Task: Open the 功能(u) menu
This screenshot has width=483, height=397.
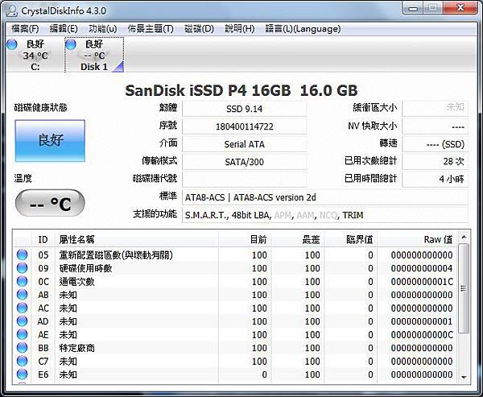Action: (103, 29)
